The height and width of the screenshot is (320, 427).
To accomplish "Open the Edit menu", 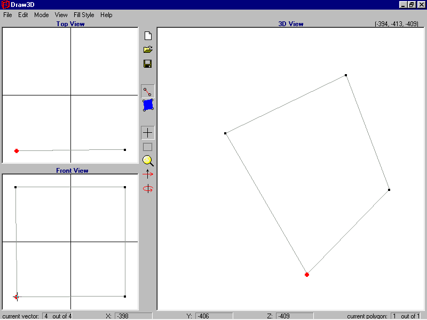I will coord(23,15).
